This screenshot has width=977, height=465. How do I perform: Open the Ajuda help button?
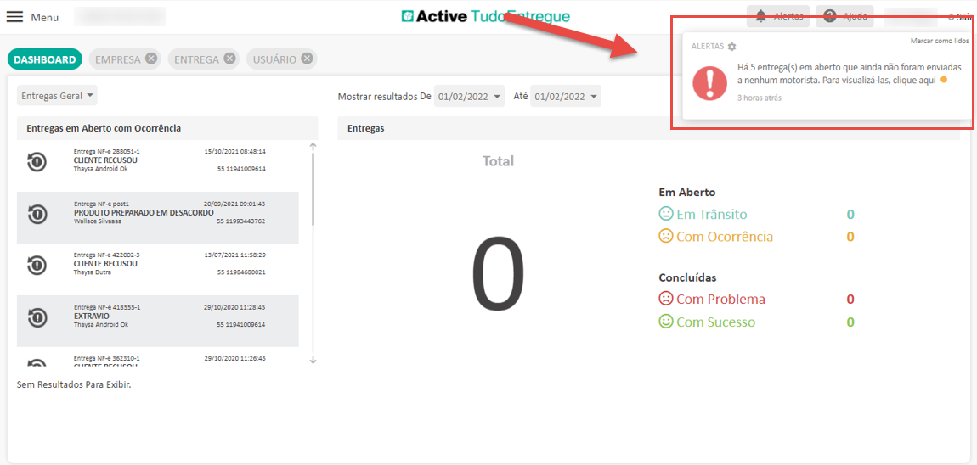(x=844, y=16)
